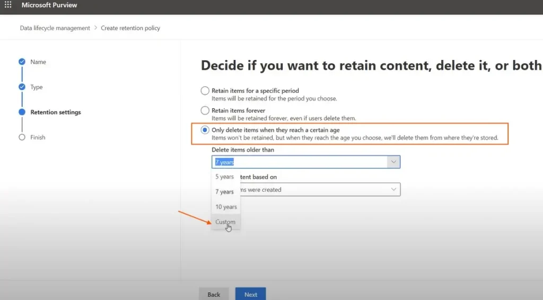Select the Retention settings step indicator dot
The width and height of the screenshot is (543, 300).
[22, 112]
